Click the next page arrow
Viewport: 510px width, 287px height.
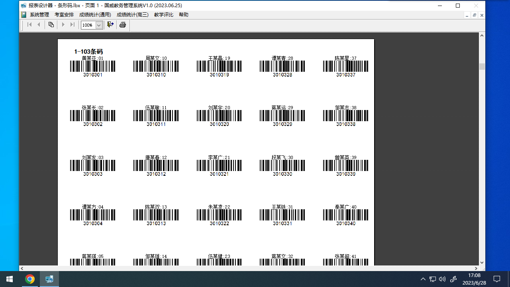point(63,25)
